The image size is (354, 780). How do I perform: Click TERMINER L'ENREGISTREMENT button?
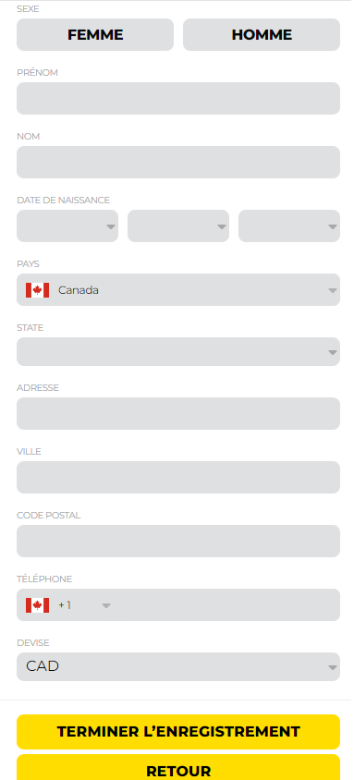coord(178,732)
